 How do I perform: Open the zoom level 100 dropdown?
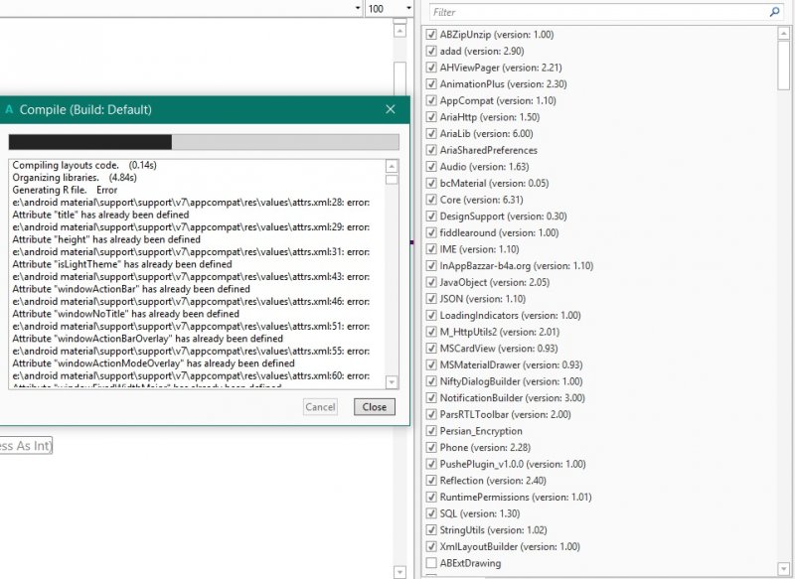click(x=407, y=9)
